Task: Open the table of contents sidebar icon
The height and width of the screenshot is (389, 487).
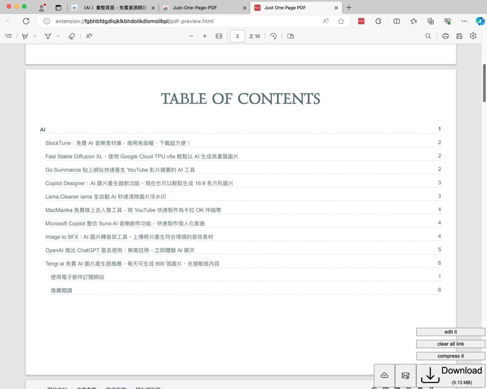Action: 8,36
